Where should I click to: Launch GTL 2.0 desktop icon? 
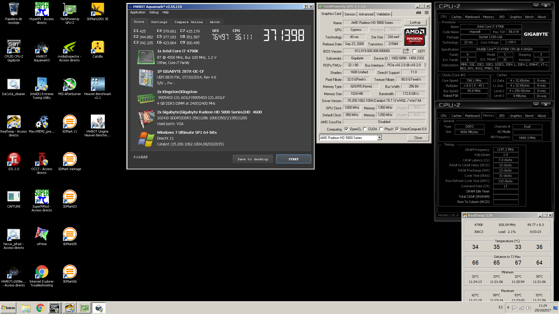coord(14,162)
